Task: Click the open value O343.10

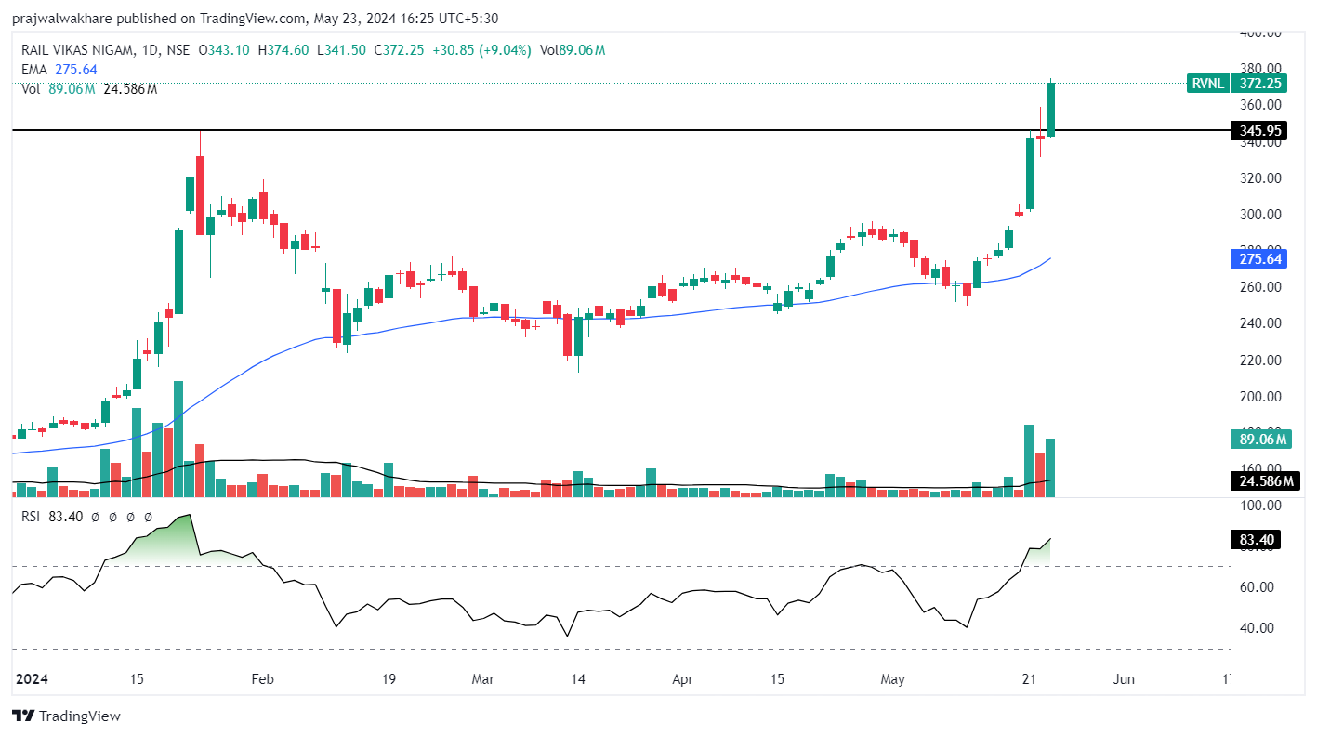Action: coord(225,50)
